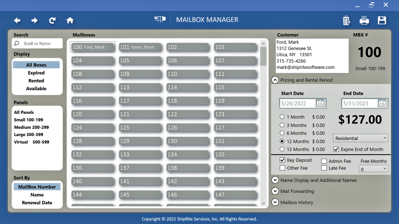Click the back arrow navigation icon
This screenshot has height=224, width=399.
17,20
